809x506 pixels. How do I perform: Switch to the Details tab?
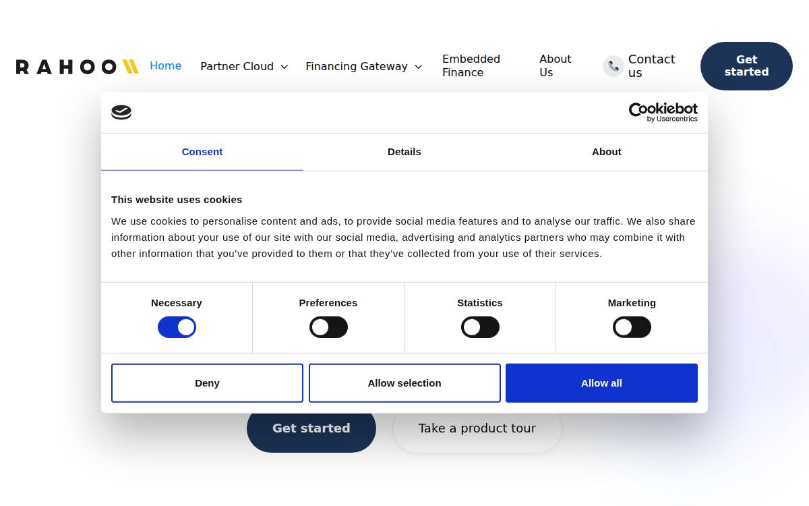[404, 152]
